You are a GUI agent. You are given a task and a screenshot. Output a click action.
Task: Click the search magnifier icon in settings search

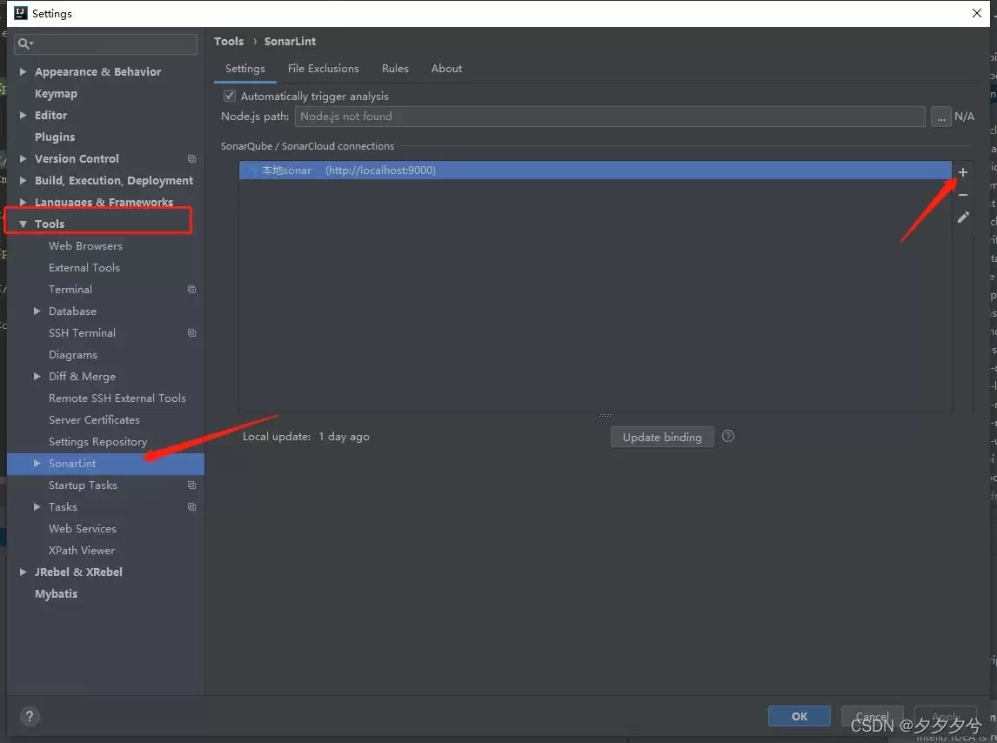(x=25, y=44)
